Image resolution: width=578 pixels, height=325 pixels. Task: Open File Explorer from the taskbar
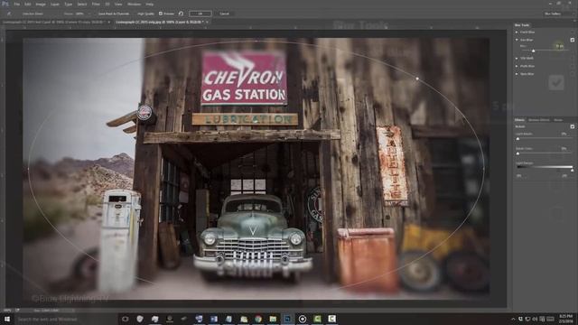(x=273, y=319)
